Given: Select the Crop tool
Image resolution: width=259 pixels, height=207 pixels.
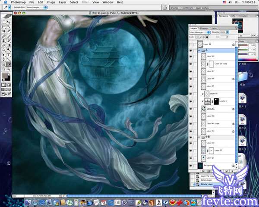Looking at the screenshot, I should 3,31.
